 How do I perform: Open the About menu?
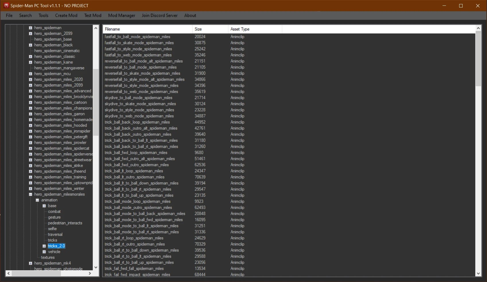(190, 16)
